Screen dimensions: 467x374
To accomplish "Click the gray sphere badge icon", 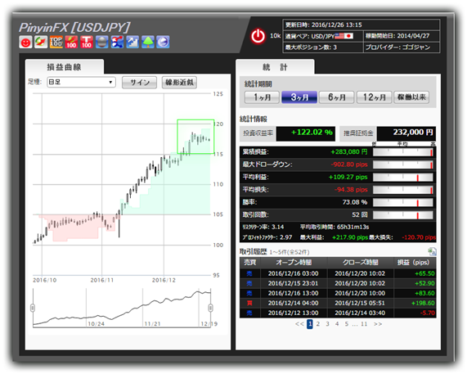I will (102, 42).
